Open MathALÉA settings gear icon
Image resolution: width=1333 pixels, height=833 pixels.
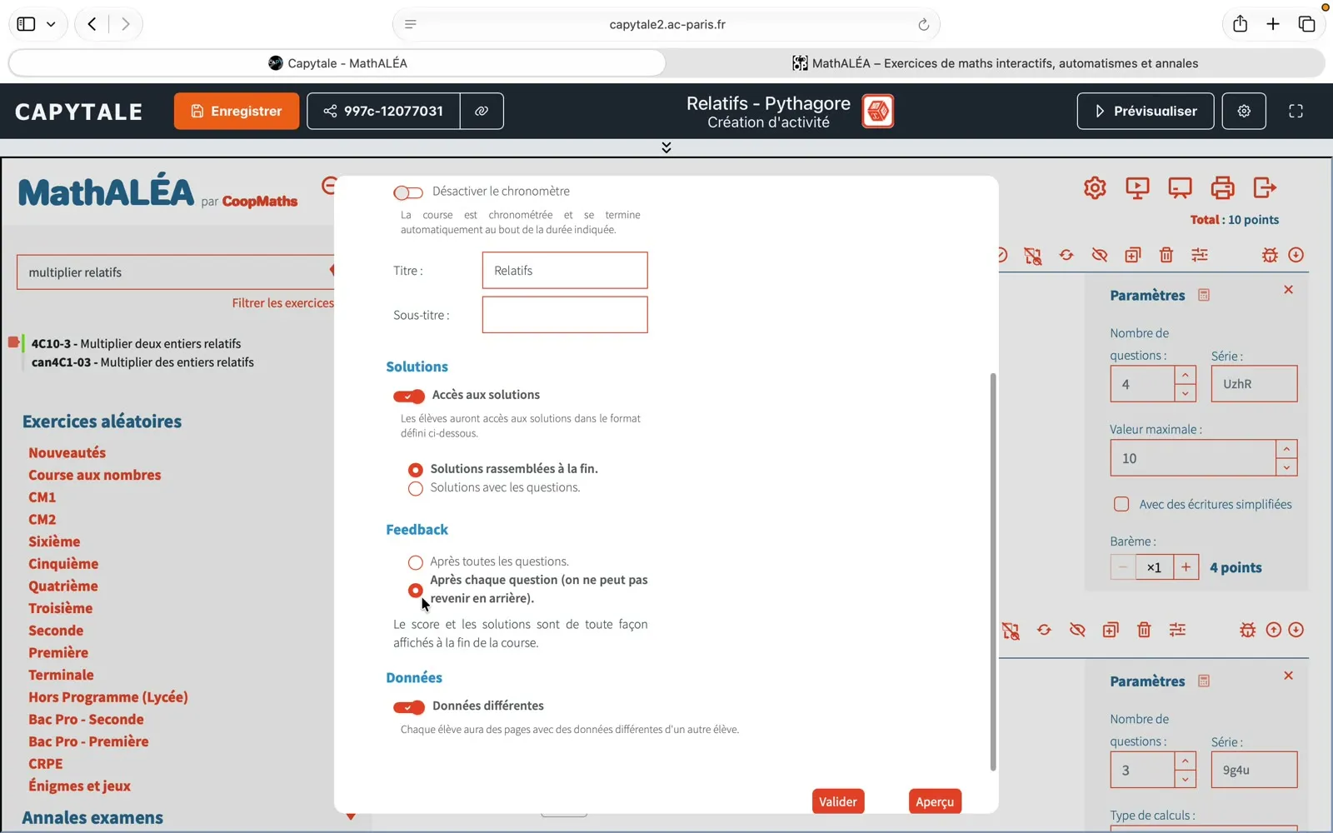click(x=1095, y=188)
